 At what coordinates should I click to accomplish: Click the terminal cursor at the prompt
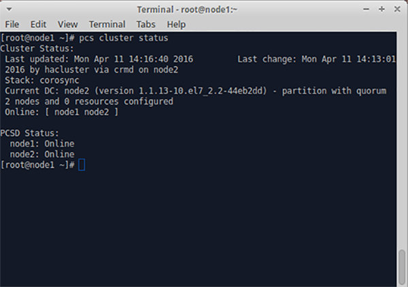[x=82, y=165]
